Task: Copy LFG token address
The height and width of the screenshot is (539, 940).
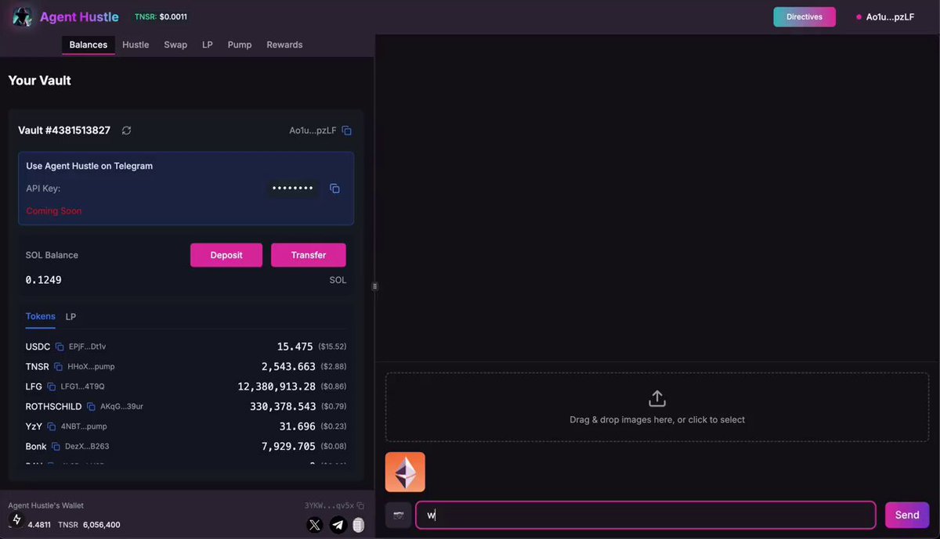Action: pyautogui.click(x=52, y=386)
